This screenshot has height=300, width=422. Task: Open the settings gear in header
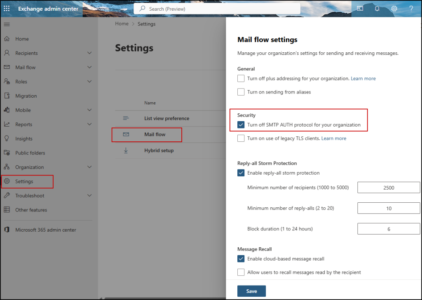394,9
